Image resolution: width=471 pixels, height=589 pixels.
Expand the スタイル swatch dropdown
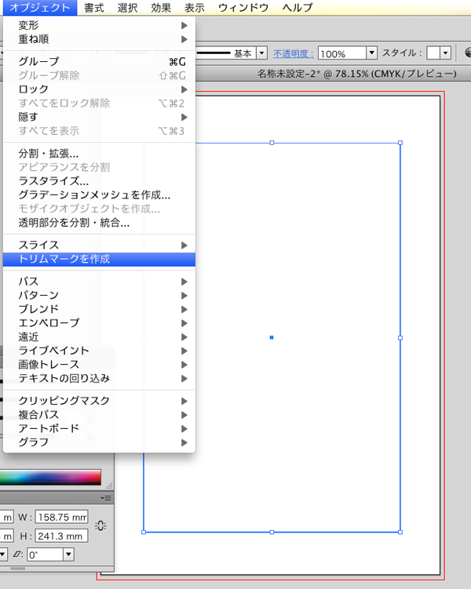click(x=445, y=53)
